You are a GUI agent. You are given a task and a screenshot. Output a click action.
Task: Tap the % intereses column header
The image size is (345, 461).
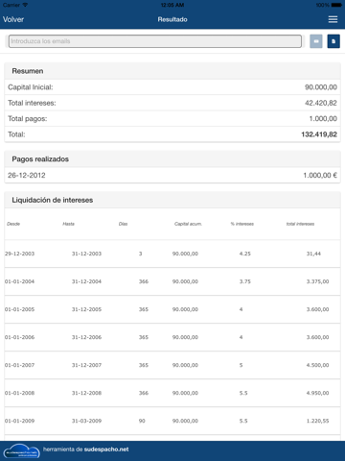242,224
